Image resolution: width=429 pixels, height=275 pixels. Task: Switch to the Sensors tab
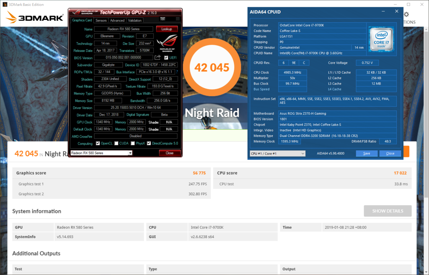pyautogui.click(x=101, y=21)
